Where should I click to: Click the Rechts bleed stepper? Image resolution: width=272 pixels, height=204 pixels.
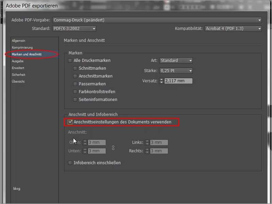pos(147,151)
